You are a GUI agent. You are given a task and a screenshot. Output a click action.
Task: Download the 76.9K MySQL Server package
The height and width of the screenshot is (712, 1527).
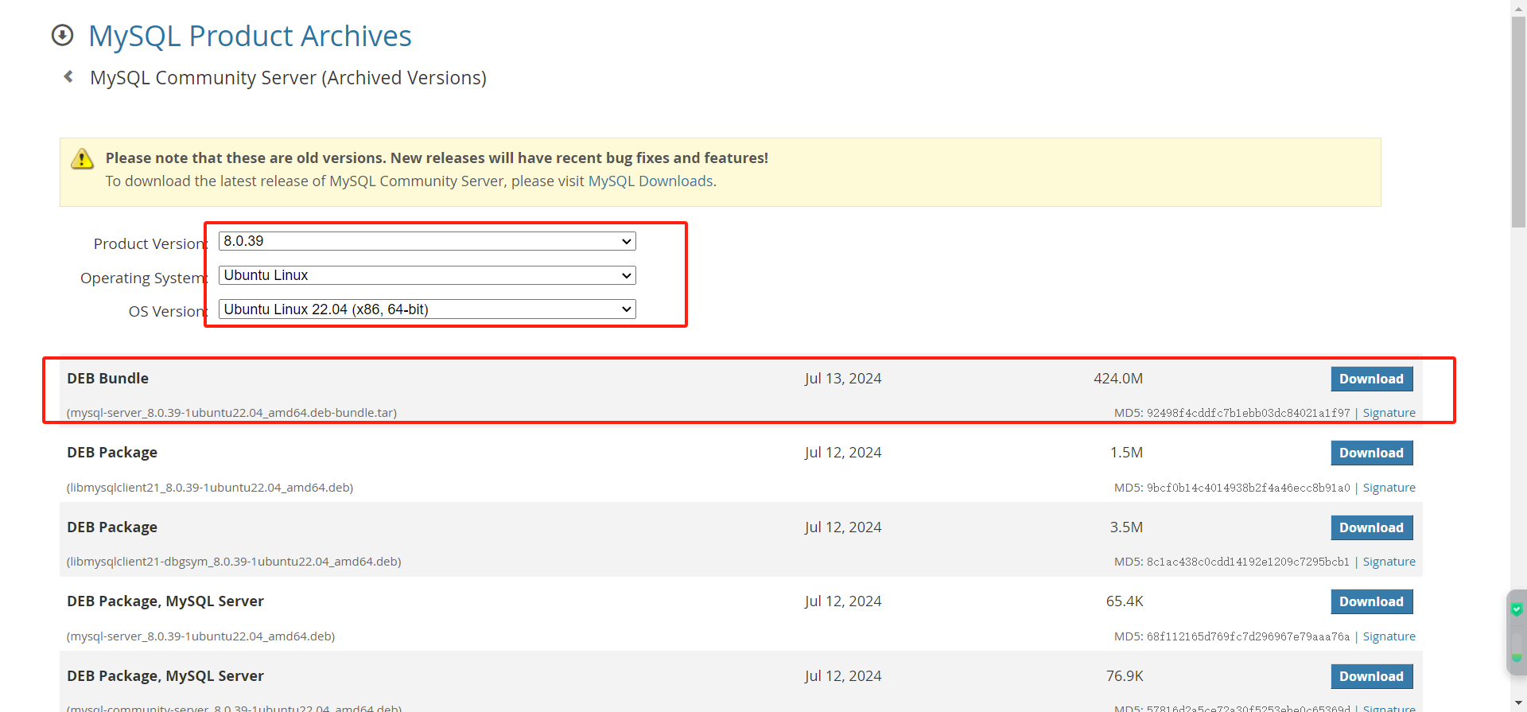point(1371,676)
